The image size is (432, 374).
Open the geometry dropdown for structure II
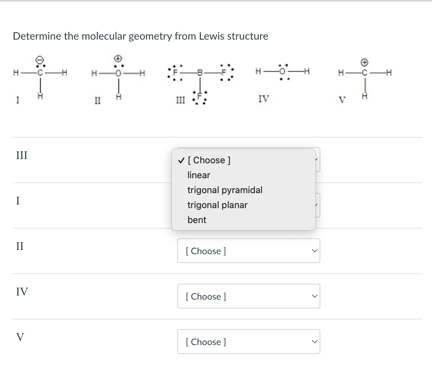point(248,251)
